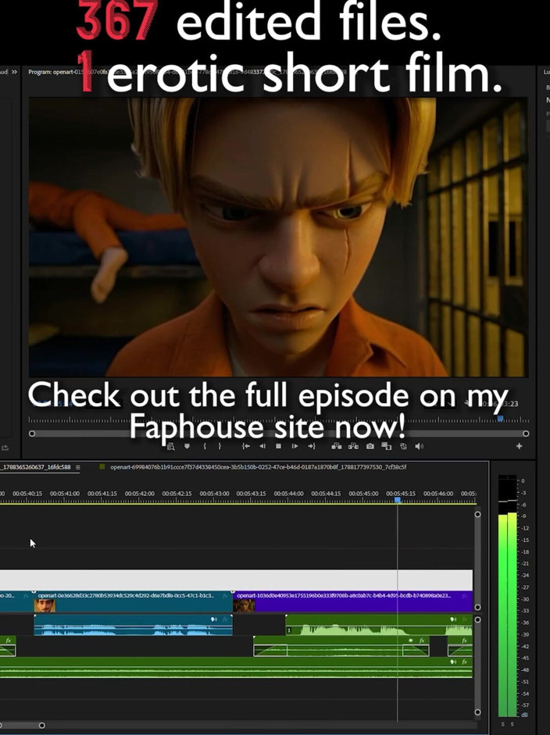Click the Extract button
This screenshot has height=735, width=550.
pos(353,446)
